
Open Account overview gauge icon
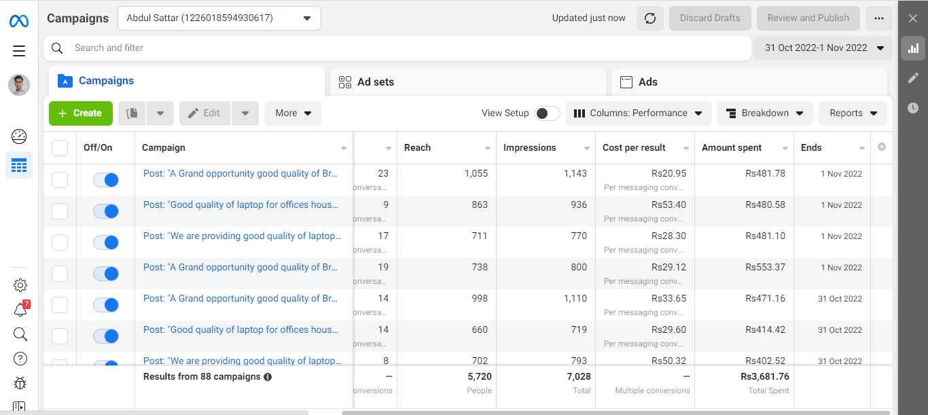[19, 137]
